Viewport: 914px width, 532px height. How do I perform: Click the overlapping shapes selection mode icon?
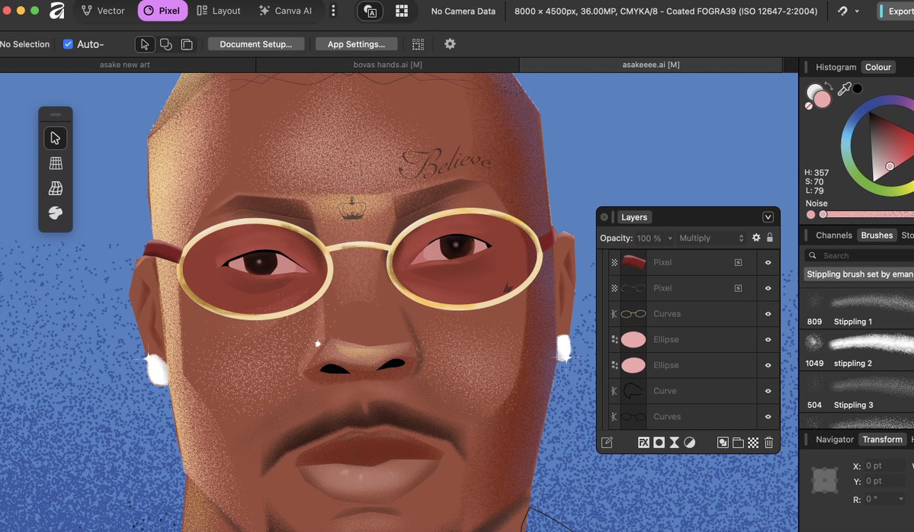coord(166,44)
